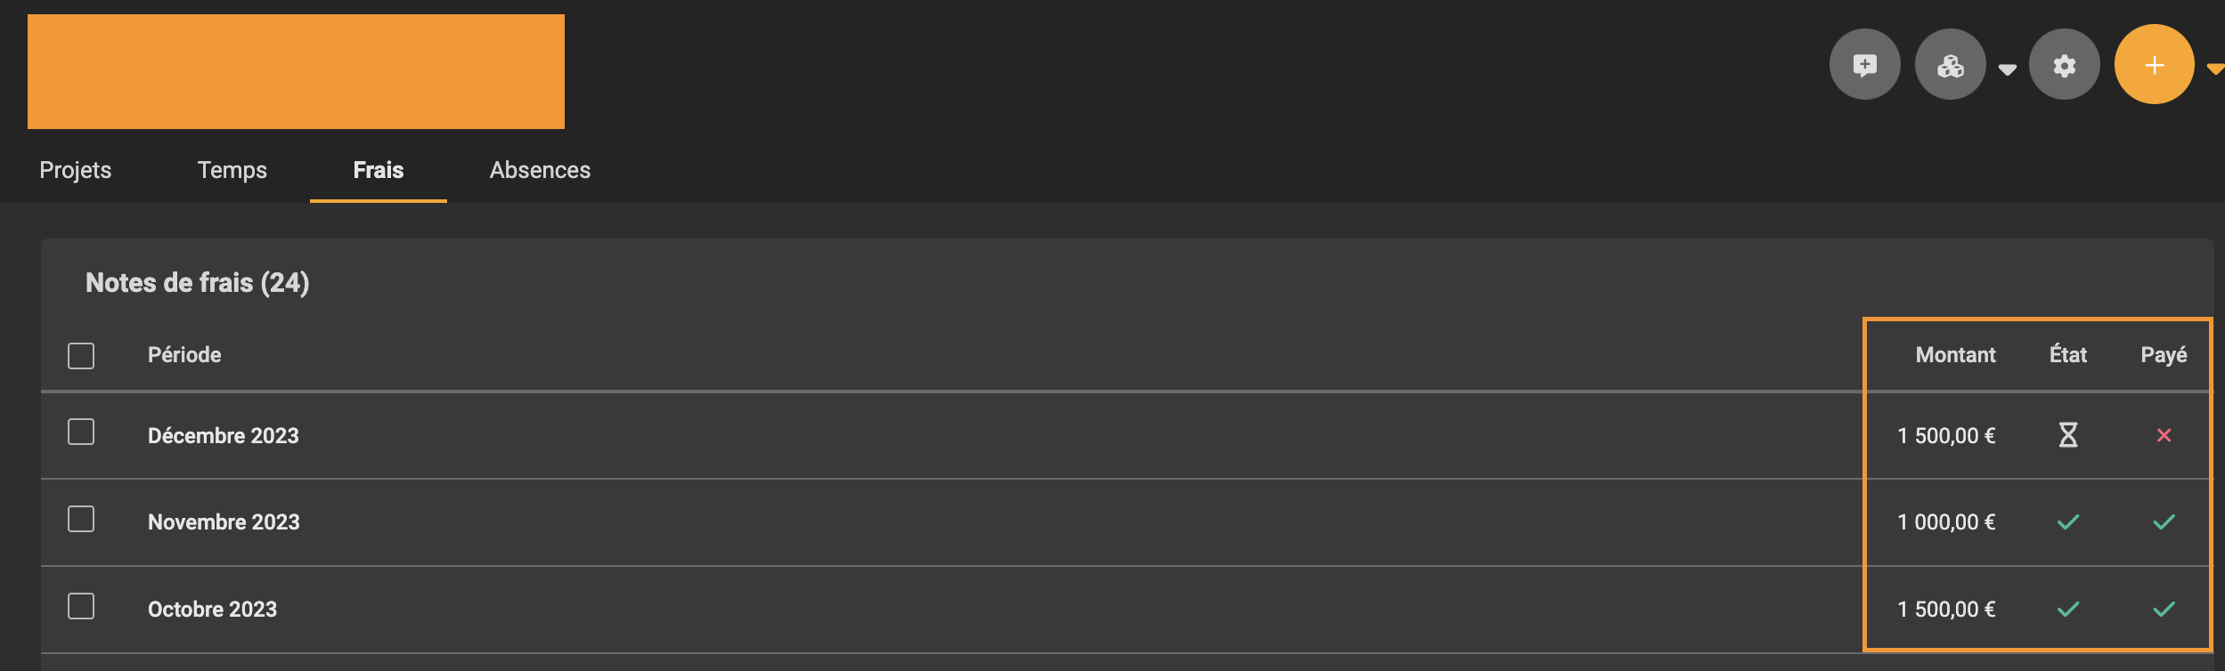Sort by the Montant column header

pos(1955,355)
